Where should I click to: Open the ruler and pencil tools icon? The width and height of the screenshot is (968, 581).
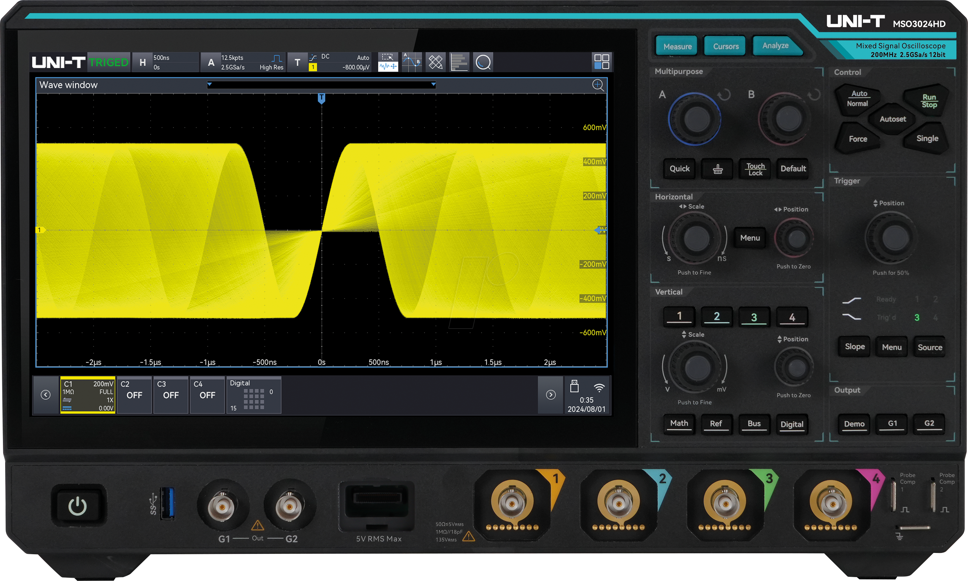point(436,62)
